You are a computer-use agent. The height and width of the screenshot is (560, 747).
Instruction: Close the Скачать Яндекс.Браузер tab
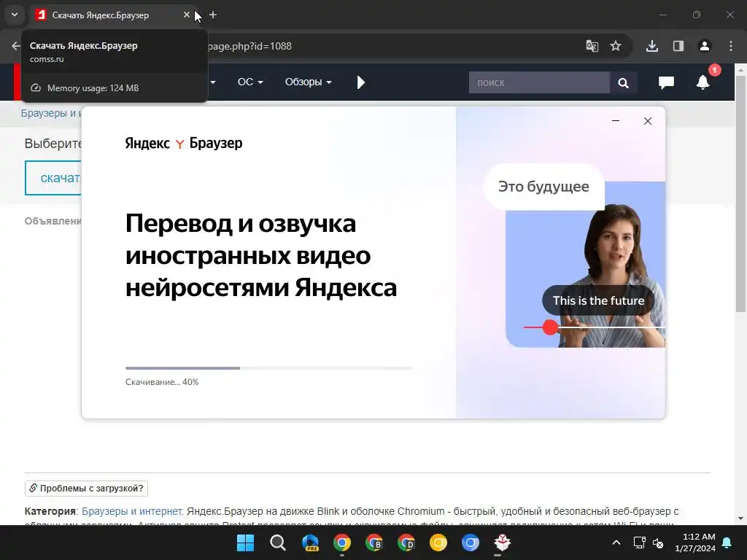click(x=186, y=15)
